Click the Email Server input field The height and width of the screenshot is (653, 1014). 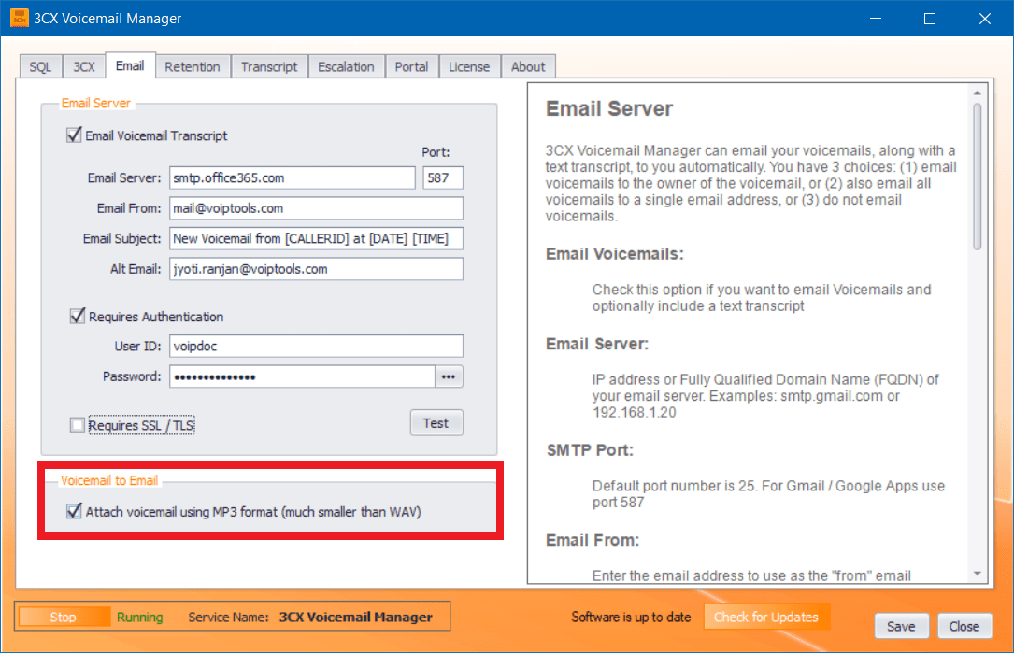point(293,177)
